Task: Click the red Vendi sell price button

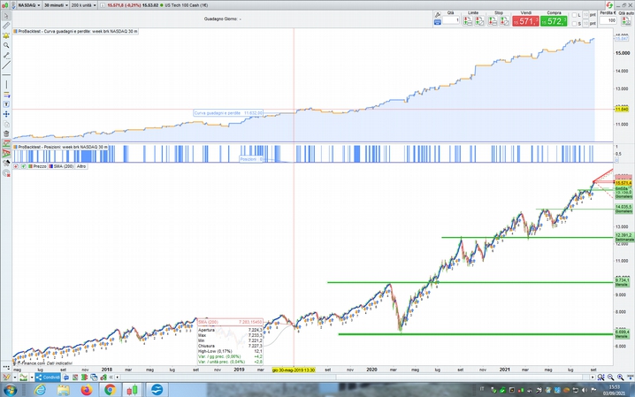Action: pos(525,21)
